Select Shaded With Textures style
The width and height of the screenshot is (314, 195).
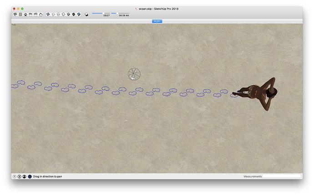tap(74, 14)
